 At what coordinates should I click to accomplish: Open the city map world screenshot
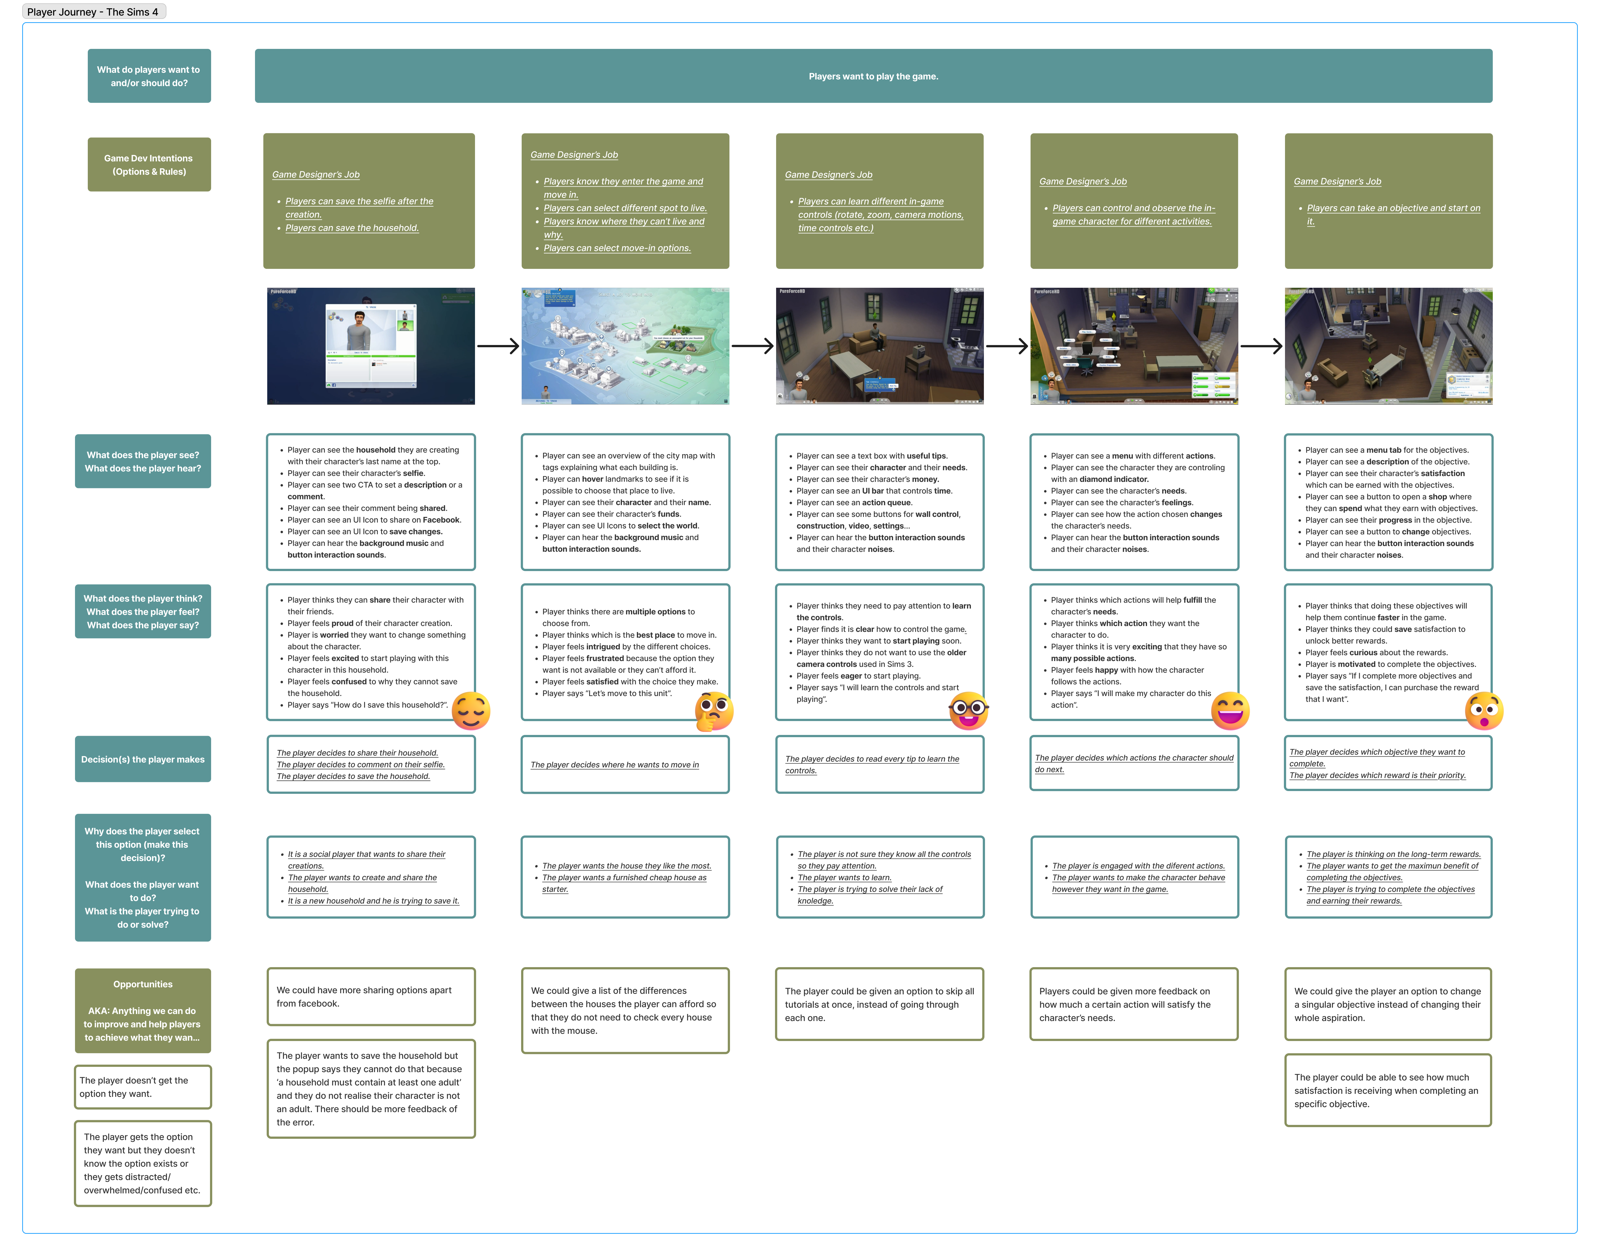click(x=625, y=346)
